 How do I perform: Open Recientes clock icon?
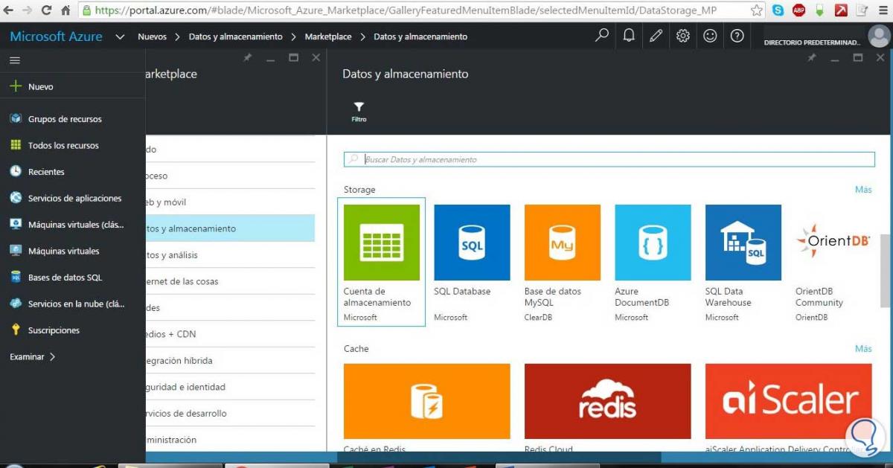pos(16,171)
